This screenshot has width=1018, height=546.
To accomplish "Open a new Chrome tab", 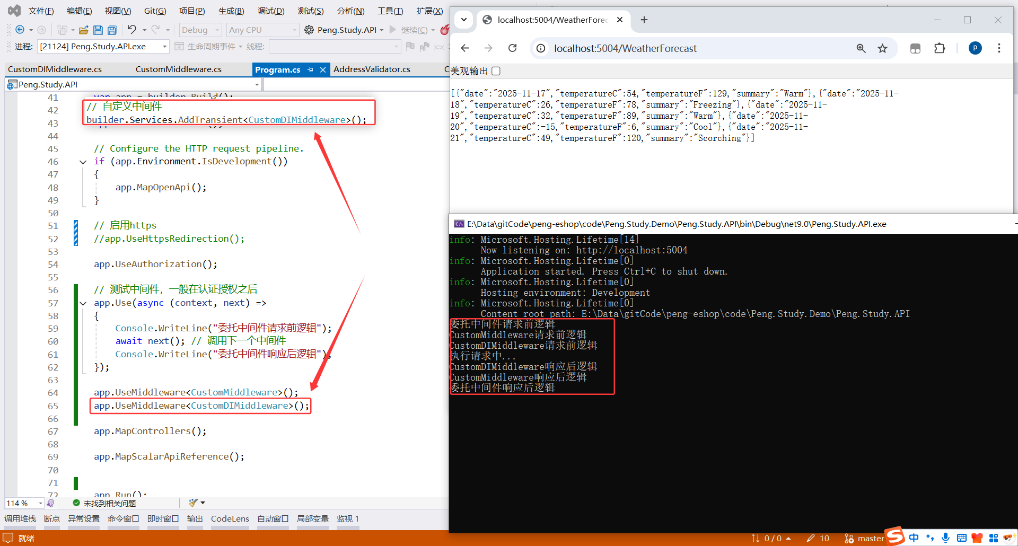I will 644,20.
